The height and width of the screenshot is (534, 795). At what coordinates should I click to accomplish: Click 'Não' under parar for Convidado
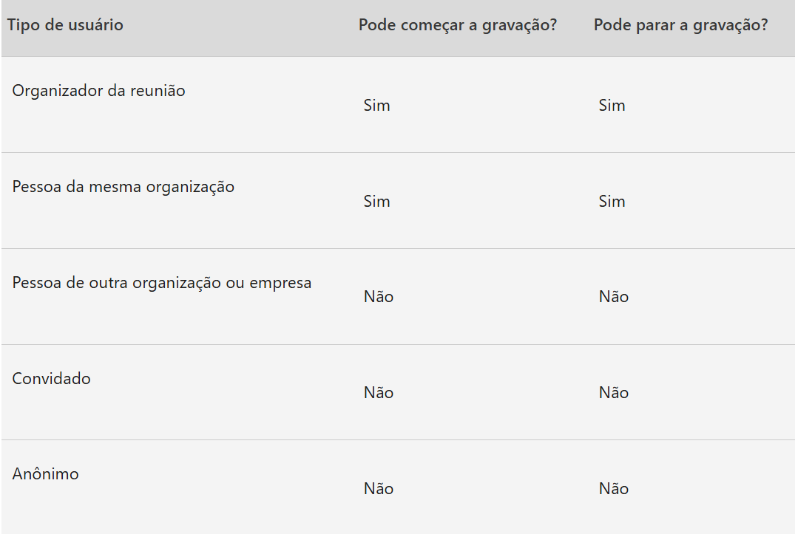click(614, 393)
